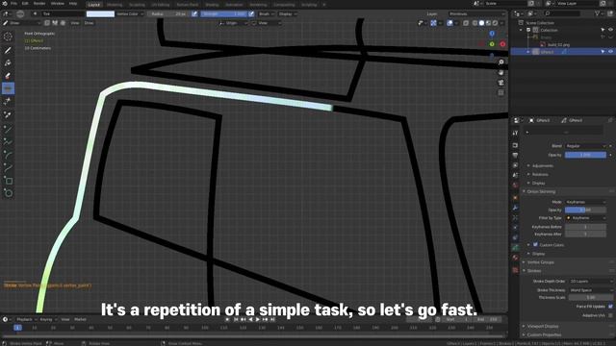Click the blue Z axis gizmo
The width and height of the screenshot is (616, 346).
click(x=492, y=34)
